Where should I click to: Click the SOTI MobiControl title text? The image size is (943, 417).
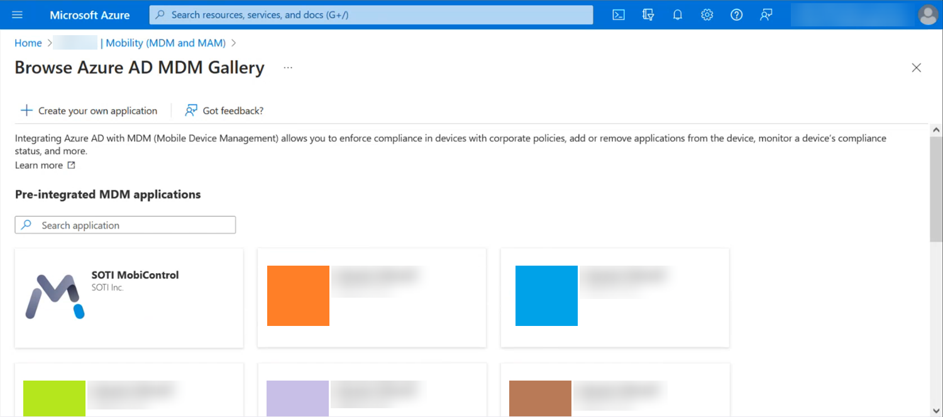click(135, 275)
